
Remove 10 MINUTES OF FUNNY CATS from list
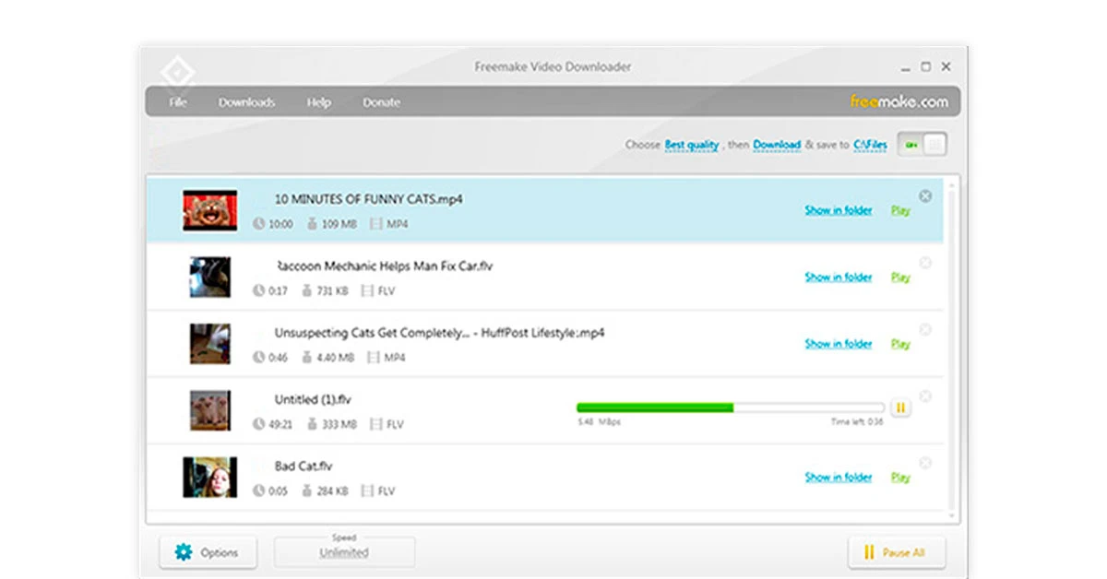pyautogui.click(x=925, y=196)
